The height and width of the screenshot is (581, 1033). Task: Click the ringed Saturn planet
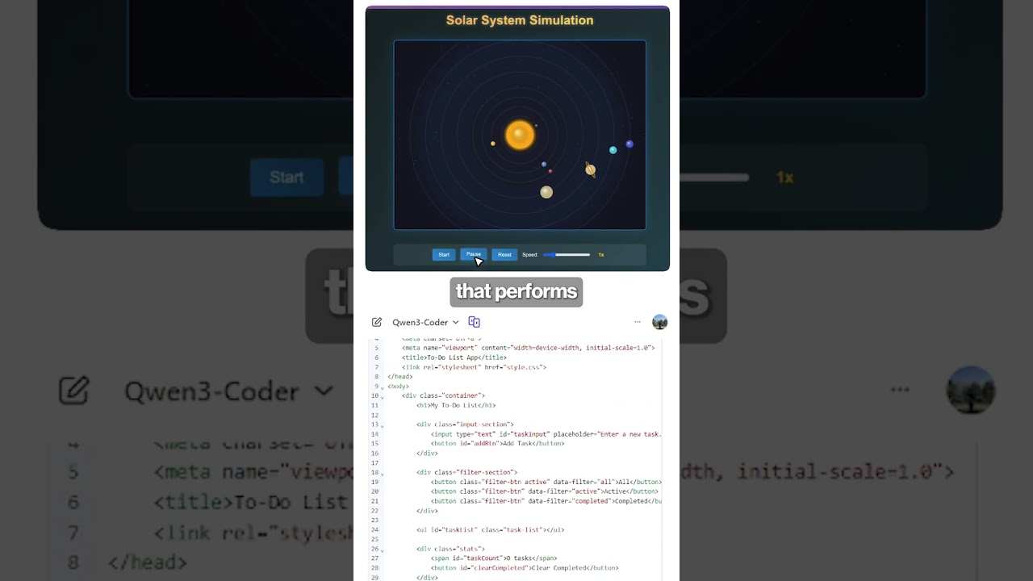(x=591, y=169)
